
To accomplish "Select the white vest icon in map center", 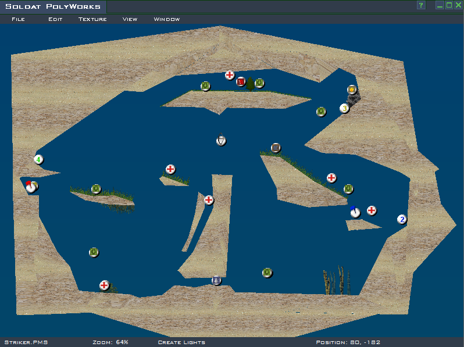I will coord(221,140).
